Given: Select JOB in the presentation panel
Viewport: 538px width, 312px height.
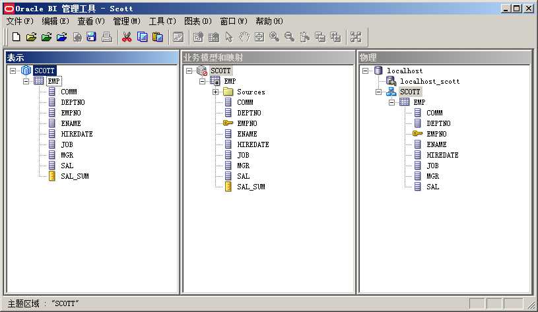Looking at the screenshot, I should [x=67, y=144].
